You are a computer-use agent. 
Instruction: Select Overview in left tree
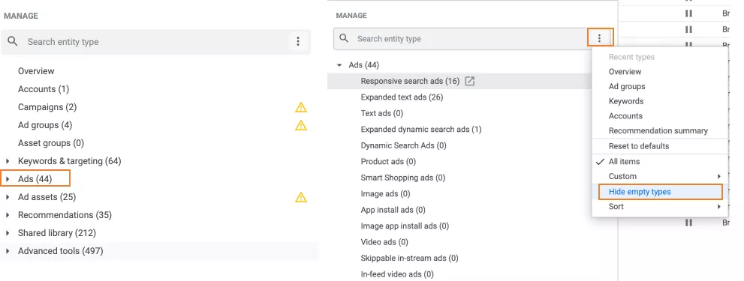pyautogui.click(x=36, y=71)
